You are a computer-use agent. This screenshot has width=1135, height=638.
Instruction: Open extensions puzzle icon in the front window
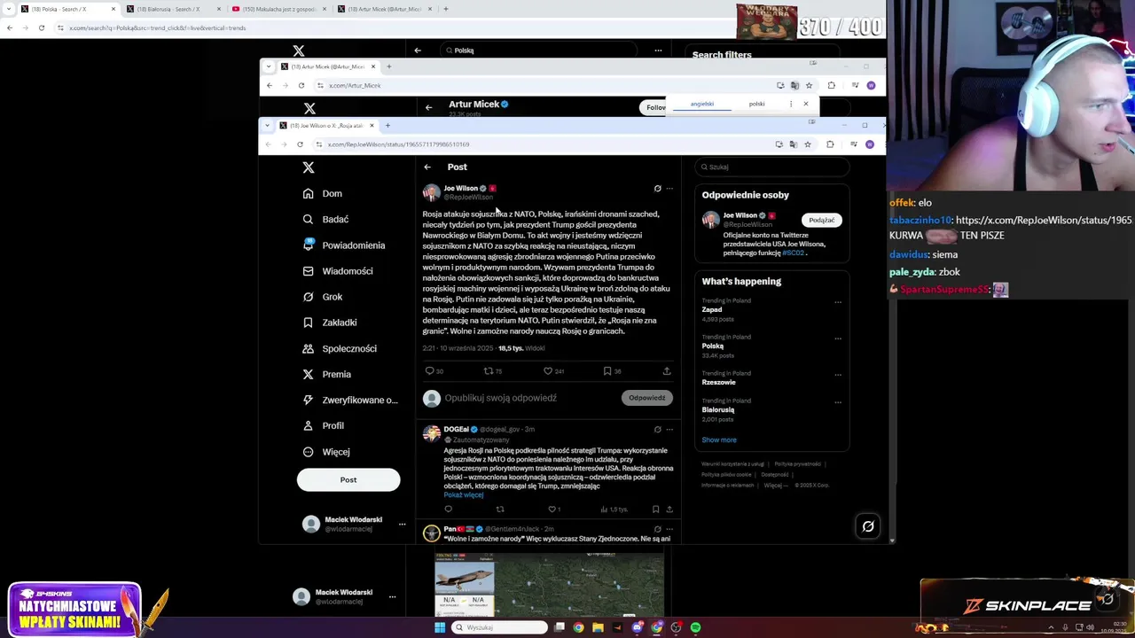[x=830, y=144]
